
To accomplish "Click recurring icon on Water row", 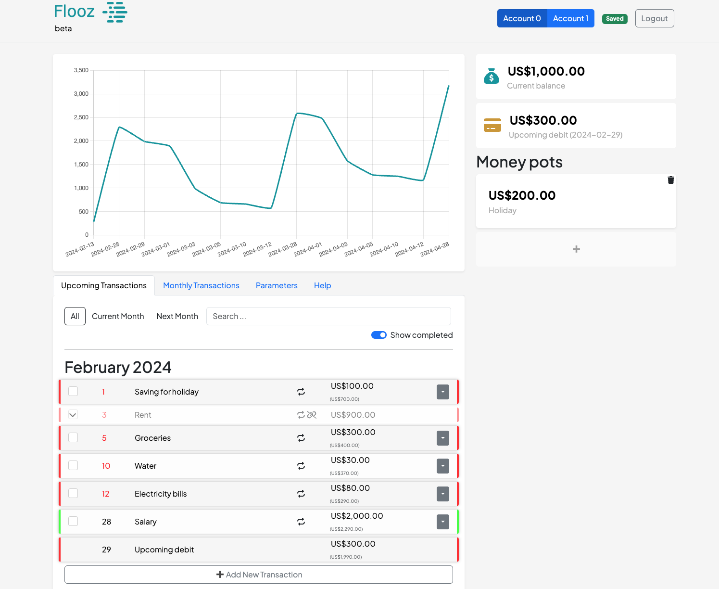I will click(x=301, y=466).
